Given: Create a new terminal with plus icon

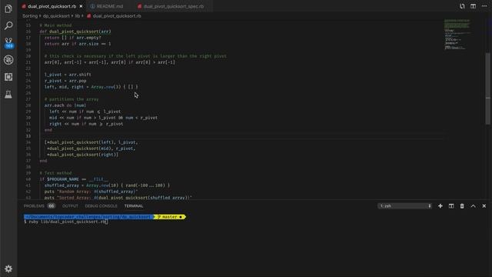Looking at the screenshot, I should click(x=440, y=206).
